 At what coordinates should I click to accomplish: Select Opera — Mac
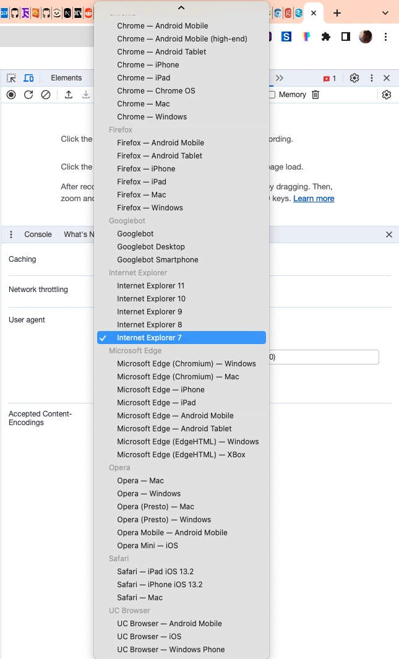(x=181, y=481)
